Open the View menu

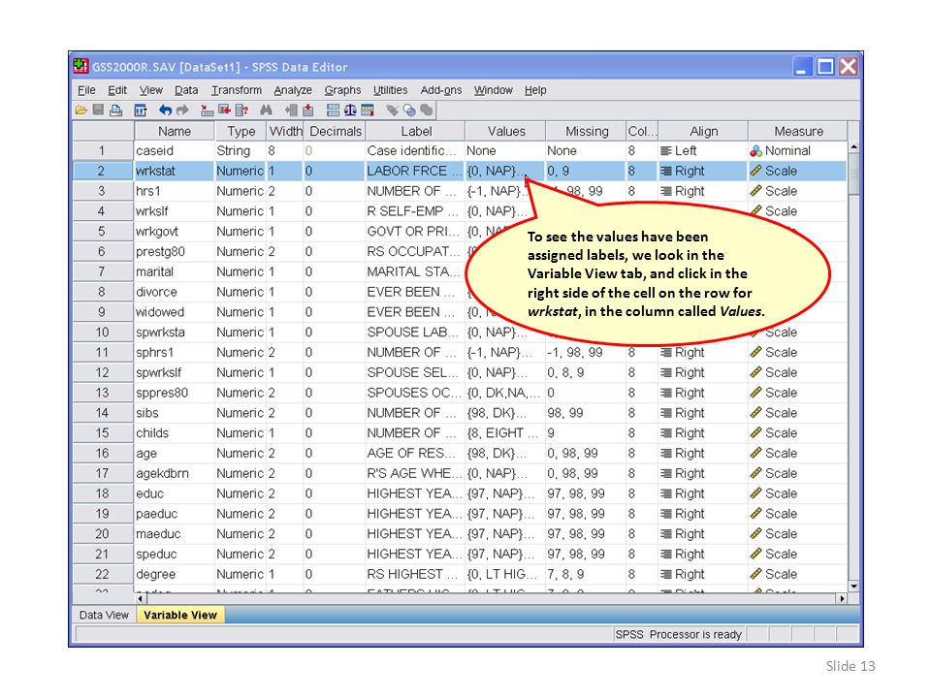151,90
